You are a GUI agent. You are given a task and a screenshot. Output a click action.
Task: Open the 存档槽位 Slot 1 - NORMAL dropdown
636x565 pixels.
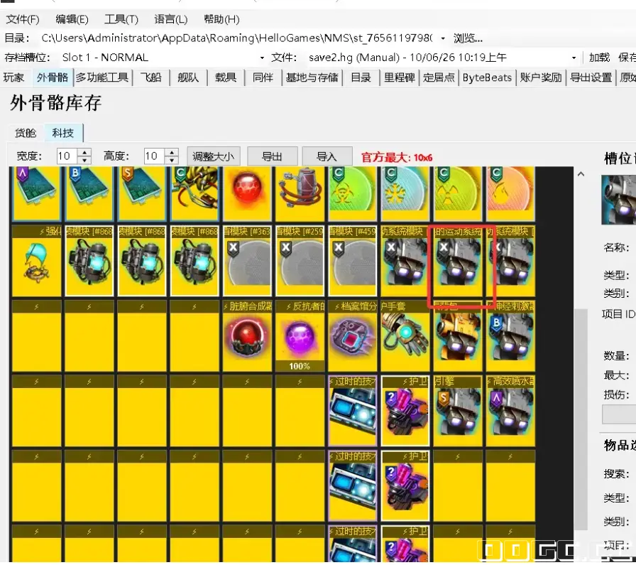(x=262, y=58)
